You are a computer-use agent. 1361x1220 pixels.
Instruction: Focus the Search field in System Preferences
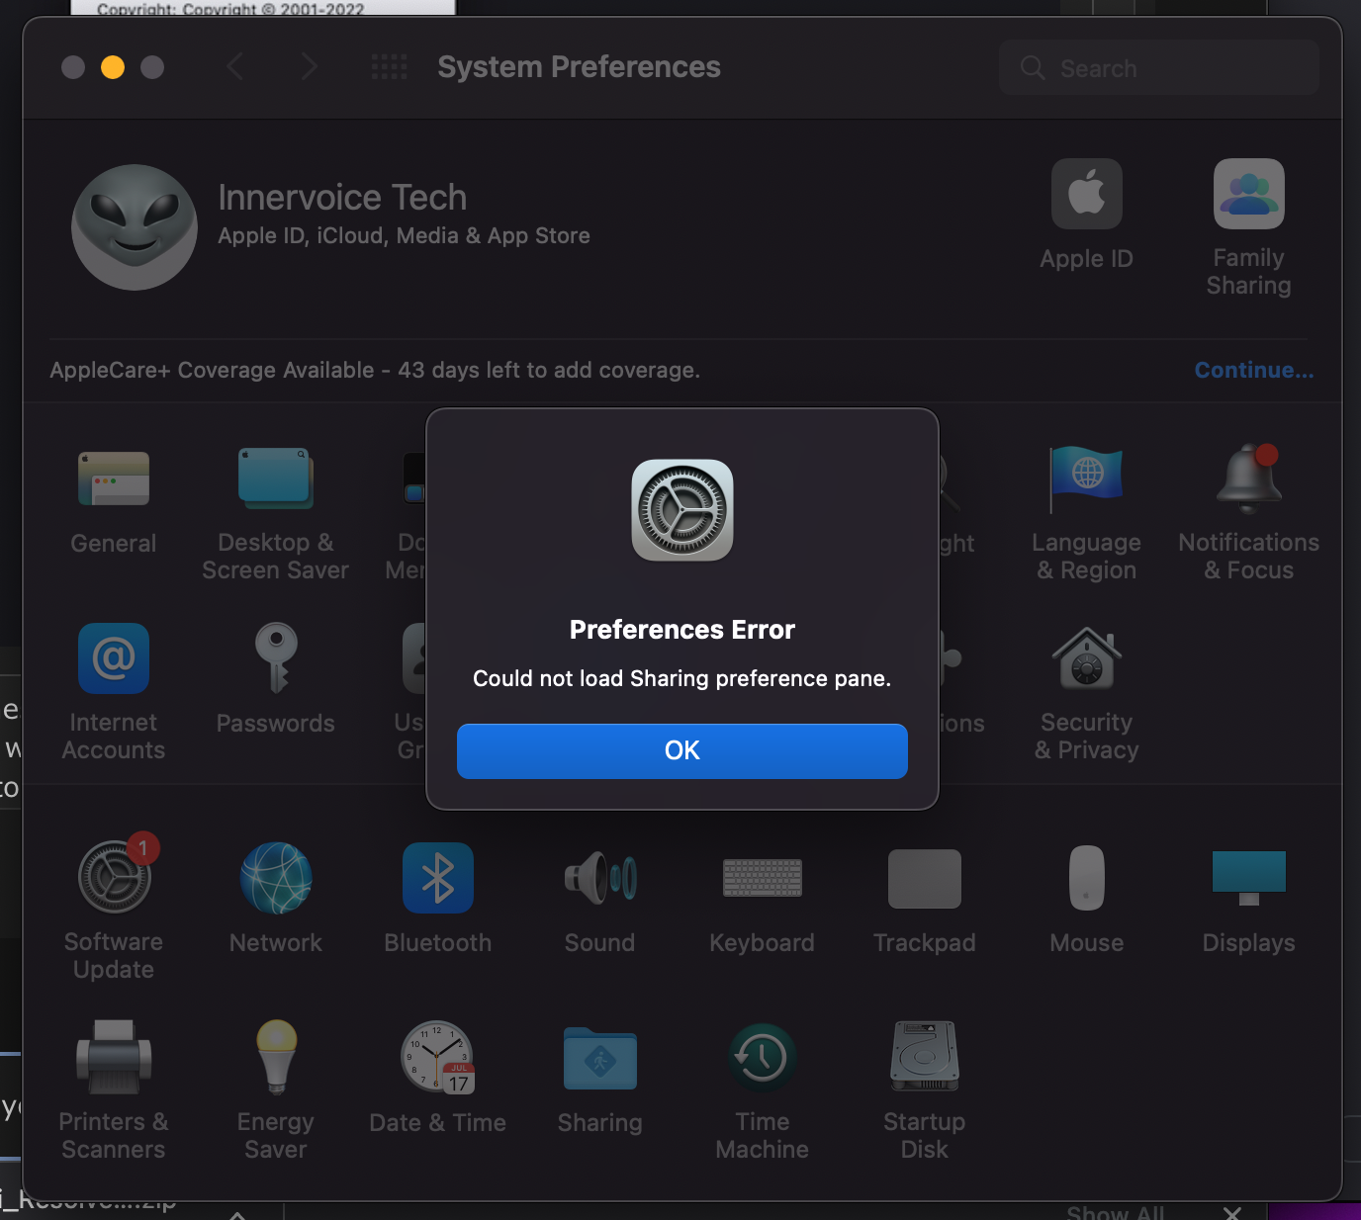click(x=1159, y=67)
